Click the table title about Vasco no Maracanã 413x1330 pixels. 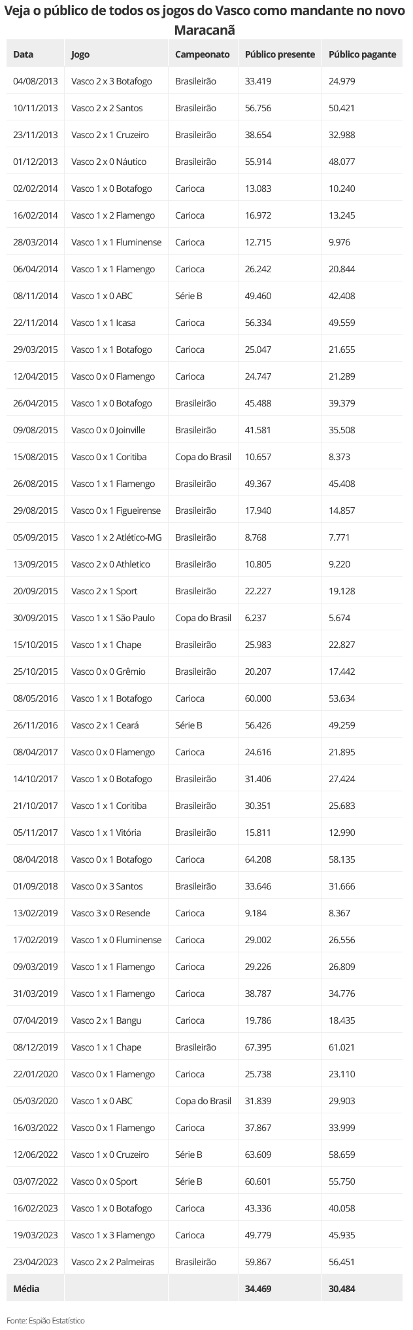coord(205,21)
